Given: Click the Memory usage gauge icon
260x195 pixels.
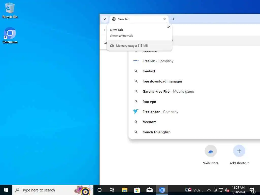Looking at the screenshot, I should (x=112, y=46).
